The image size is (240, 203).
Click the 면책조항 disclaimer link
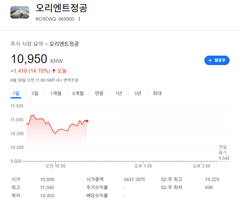[x=71, y=80]
